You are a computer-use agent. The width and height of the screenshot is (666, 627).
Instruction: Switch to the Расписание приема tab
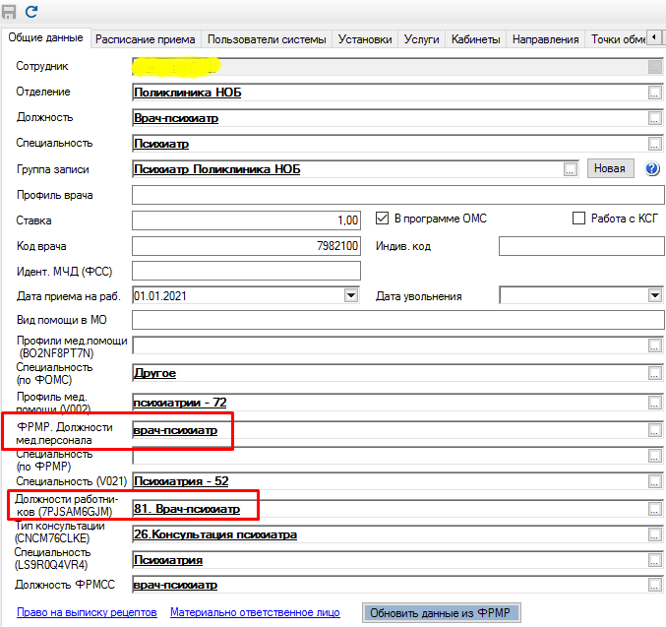pos(147,39)
